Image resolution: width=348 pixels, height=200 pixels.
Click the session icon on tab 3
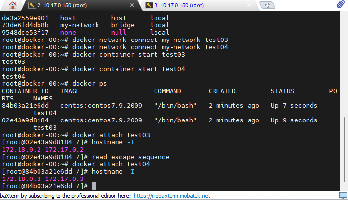point(149,5)
